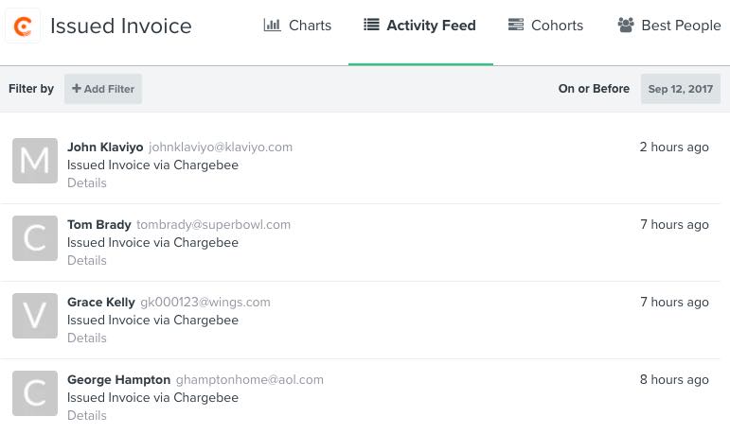This screenshot has height=434, width=730.
Task: Click the Best People group icon
Action: 625,26
